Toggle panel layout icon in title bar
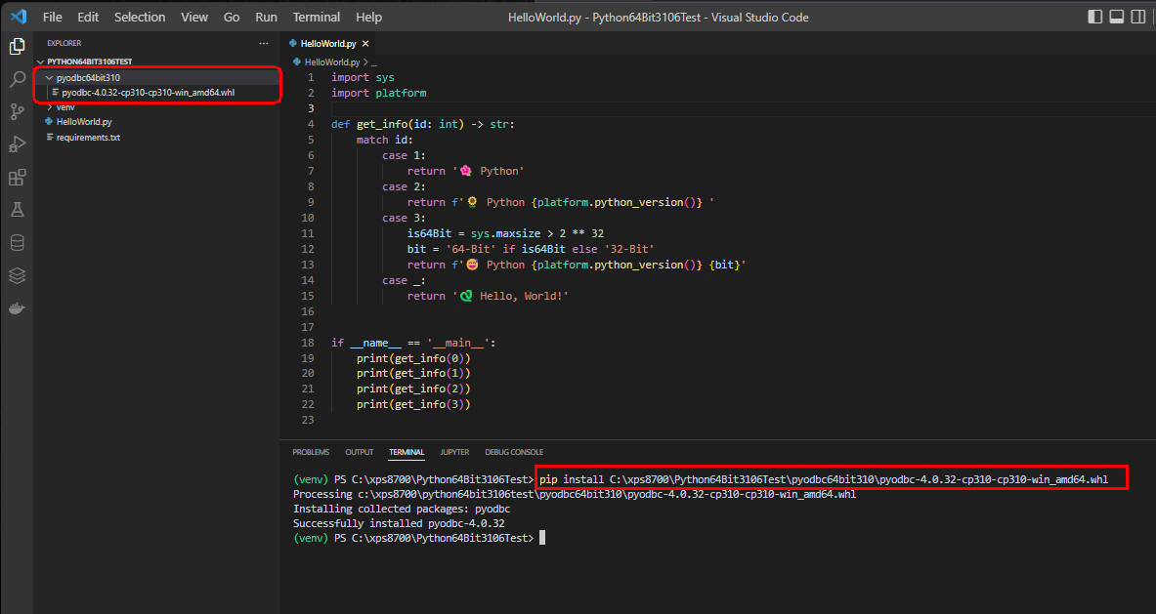This screenshot has width=1156, height=614. click(1116, 17)
